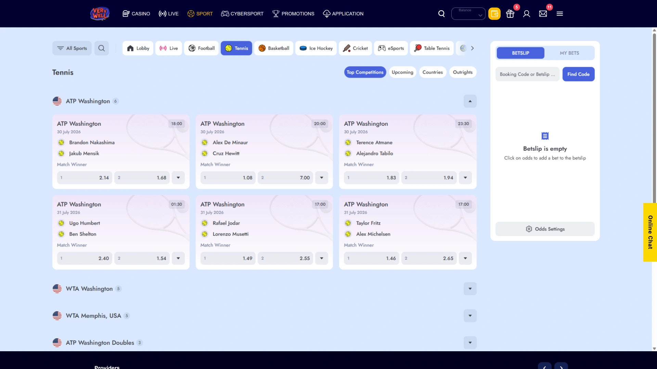
Task: Expand the ATP Washington Doubles section
Action: [470, 343]
